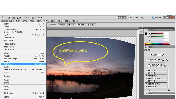Viewport: 176px width, 99px height.
Task: Choose 新建(N)... from the File menu
Action: click(24, 24)
